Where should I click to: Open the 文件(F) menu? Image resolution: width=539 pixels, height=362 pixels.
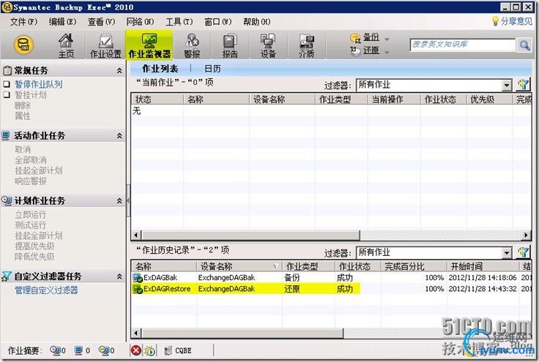click(x=23, y=22)
